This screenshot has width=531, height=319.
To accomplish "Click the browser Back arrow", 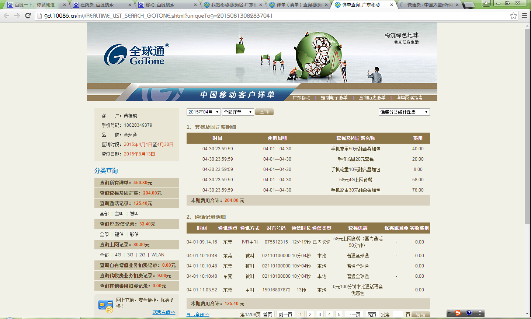I will tap(6, 15).
